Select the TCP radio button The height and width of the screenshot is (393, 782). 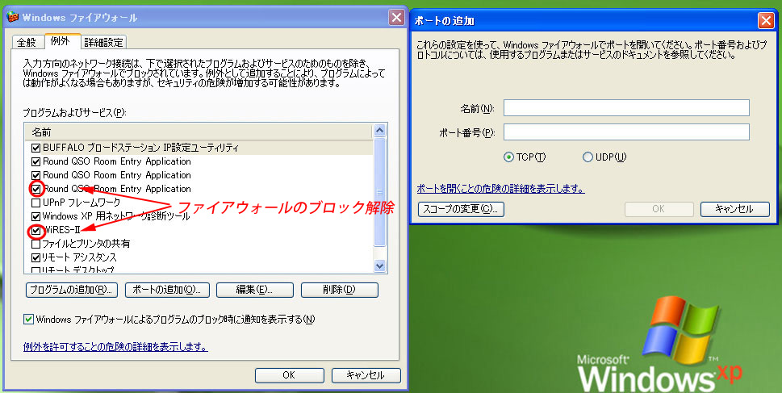pos(508,157)
